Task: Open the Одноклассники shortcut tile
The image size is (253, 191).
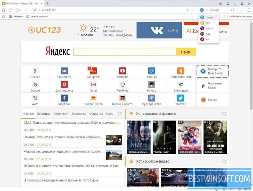Action: (x=181, y=72)
